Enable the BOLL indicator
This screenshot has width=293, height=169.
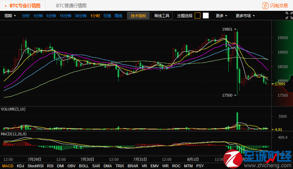[84, 166]
